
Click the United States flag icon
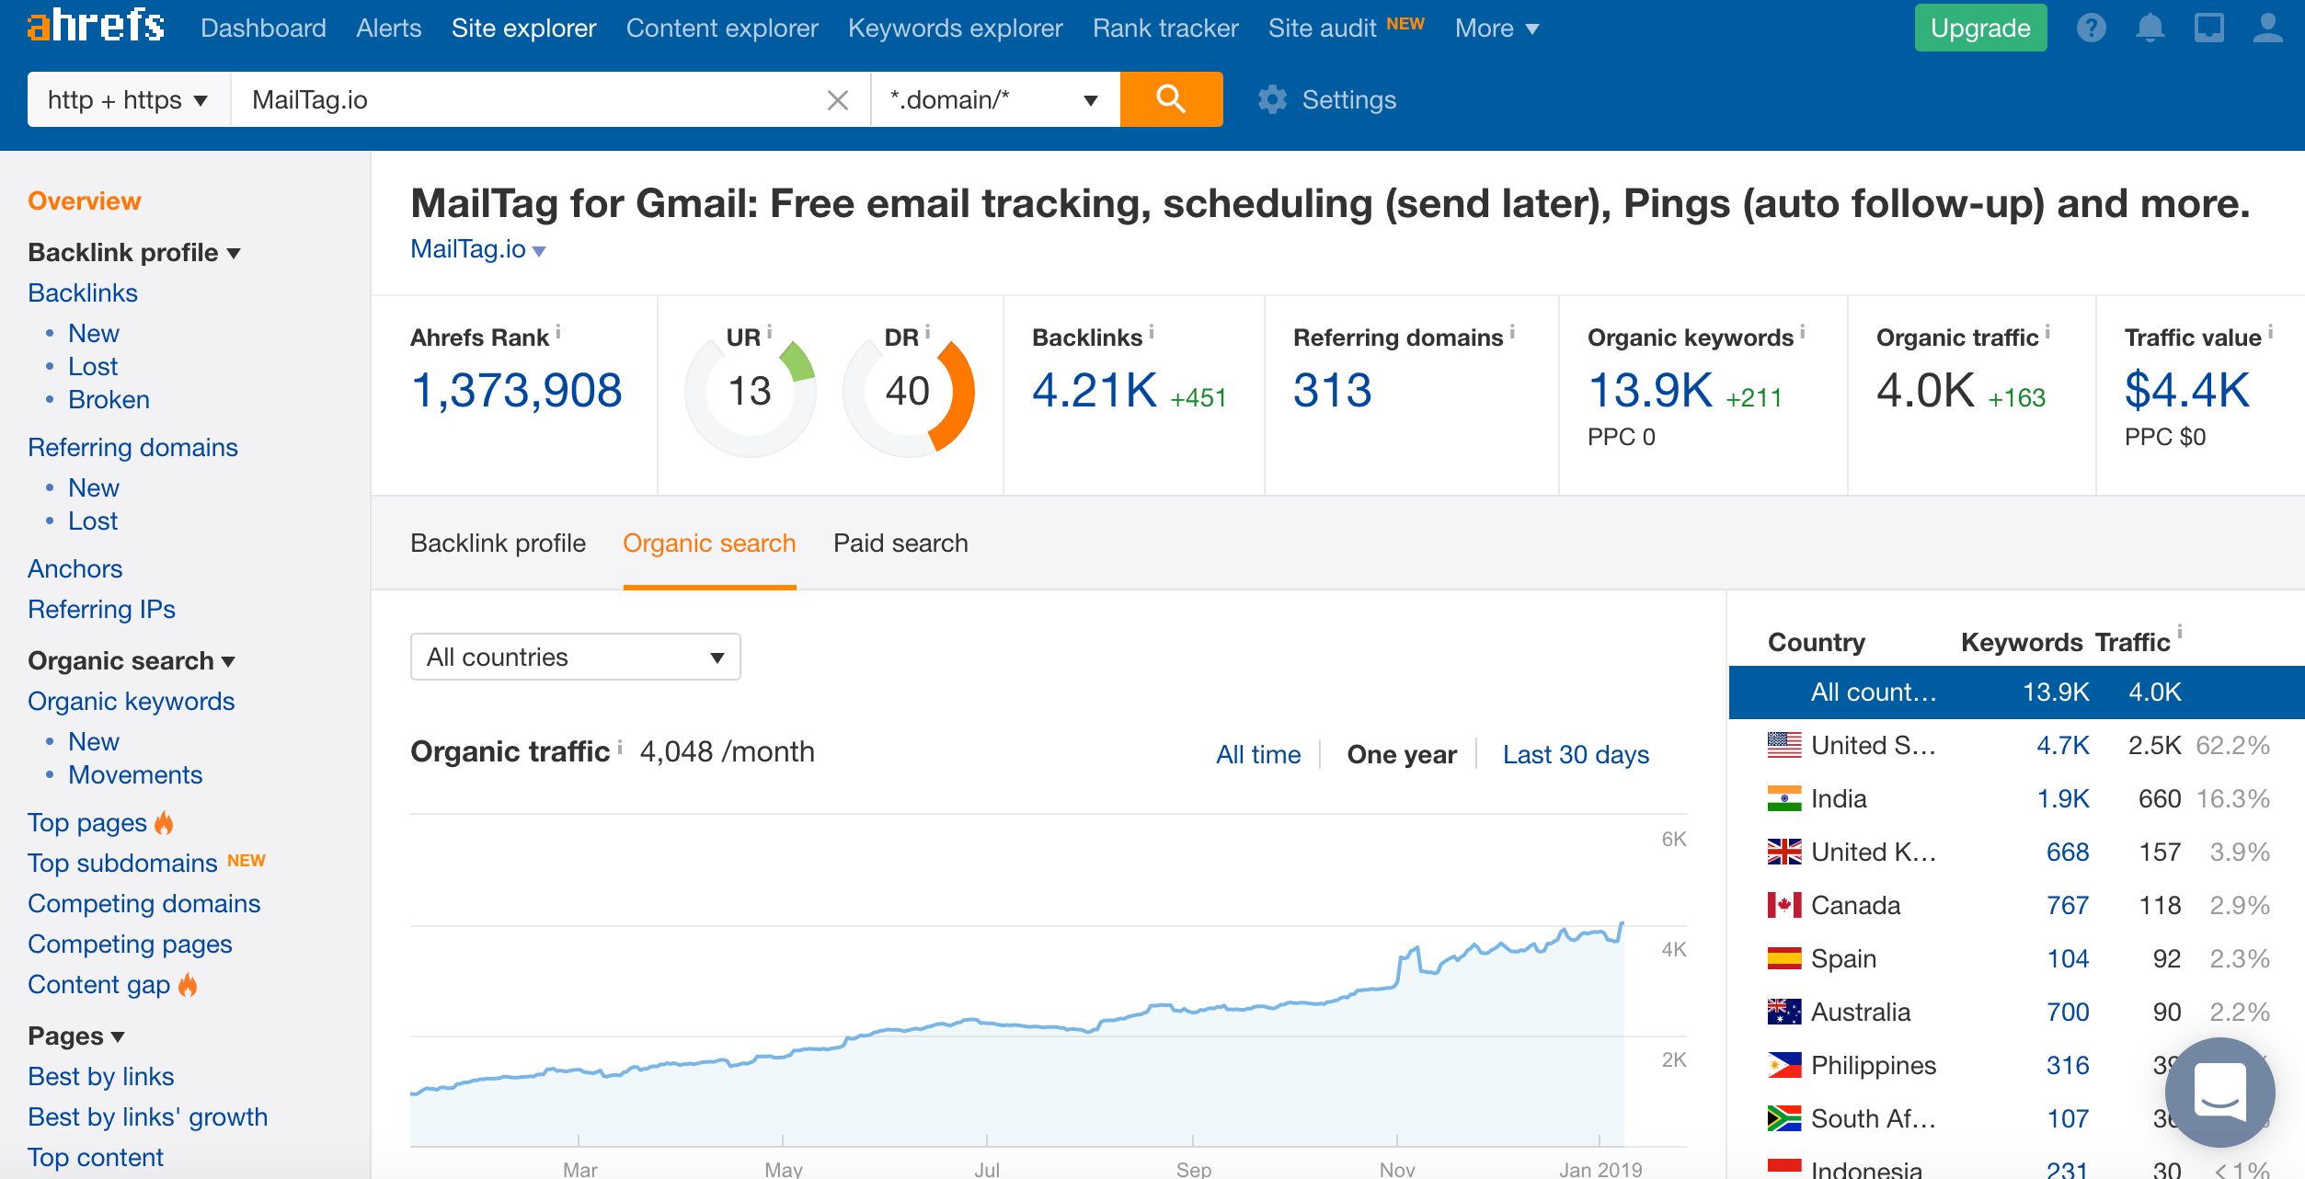[x=1784, y=745]
